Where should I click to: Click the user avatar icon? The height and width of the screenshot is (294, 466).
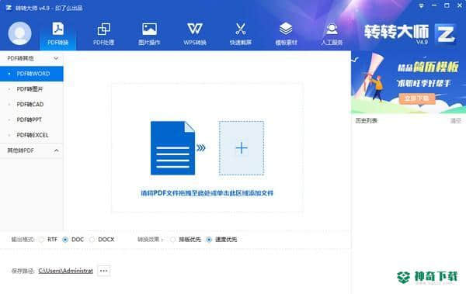click(x=19, y=33)
